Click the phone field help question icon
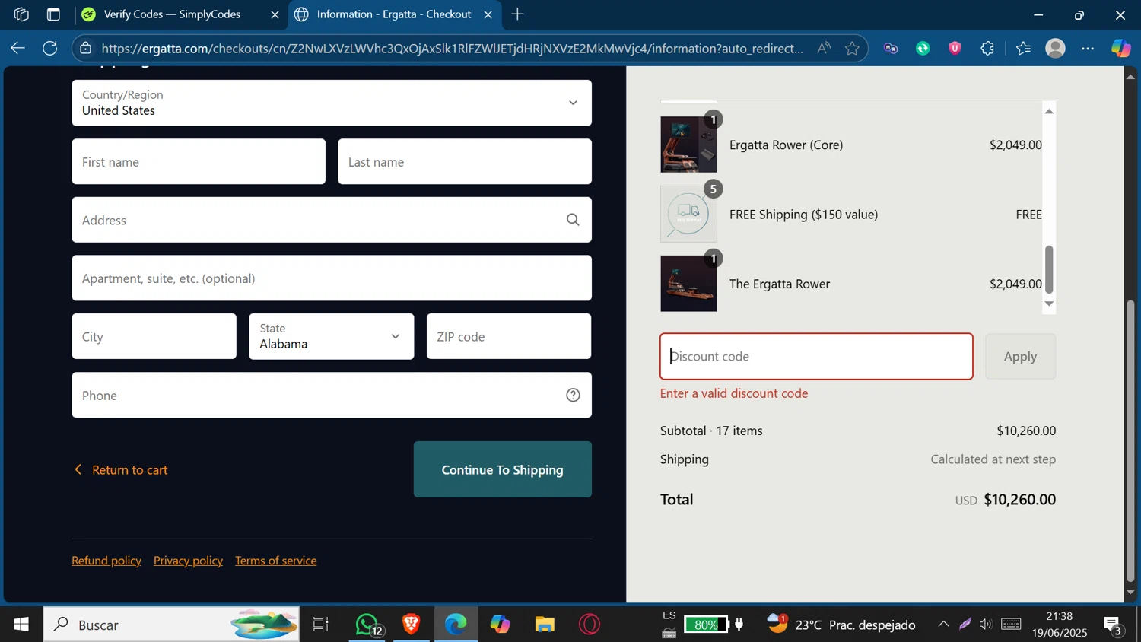The width and height of the screenshot is (1141, 642). 573,395
